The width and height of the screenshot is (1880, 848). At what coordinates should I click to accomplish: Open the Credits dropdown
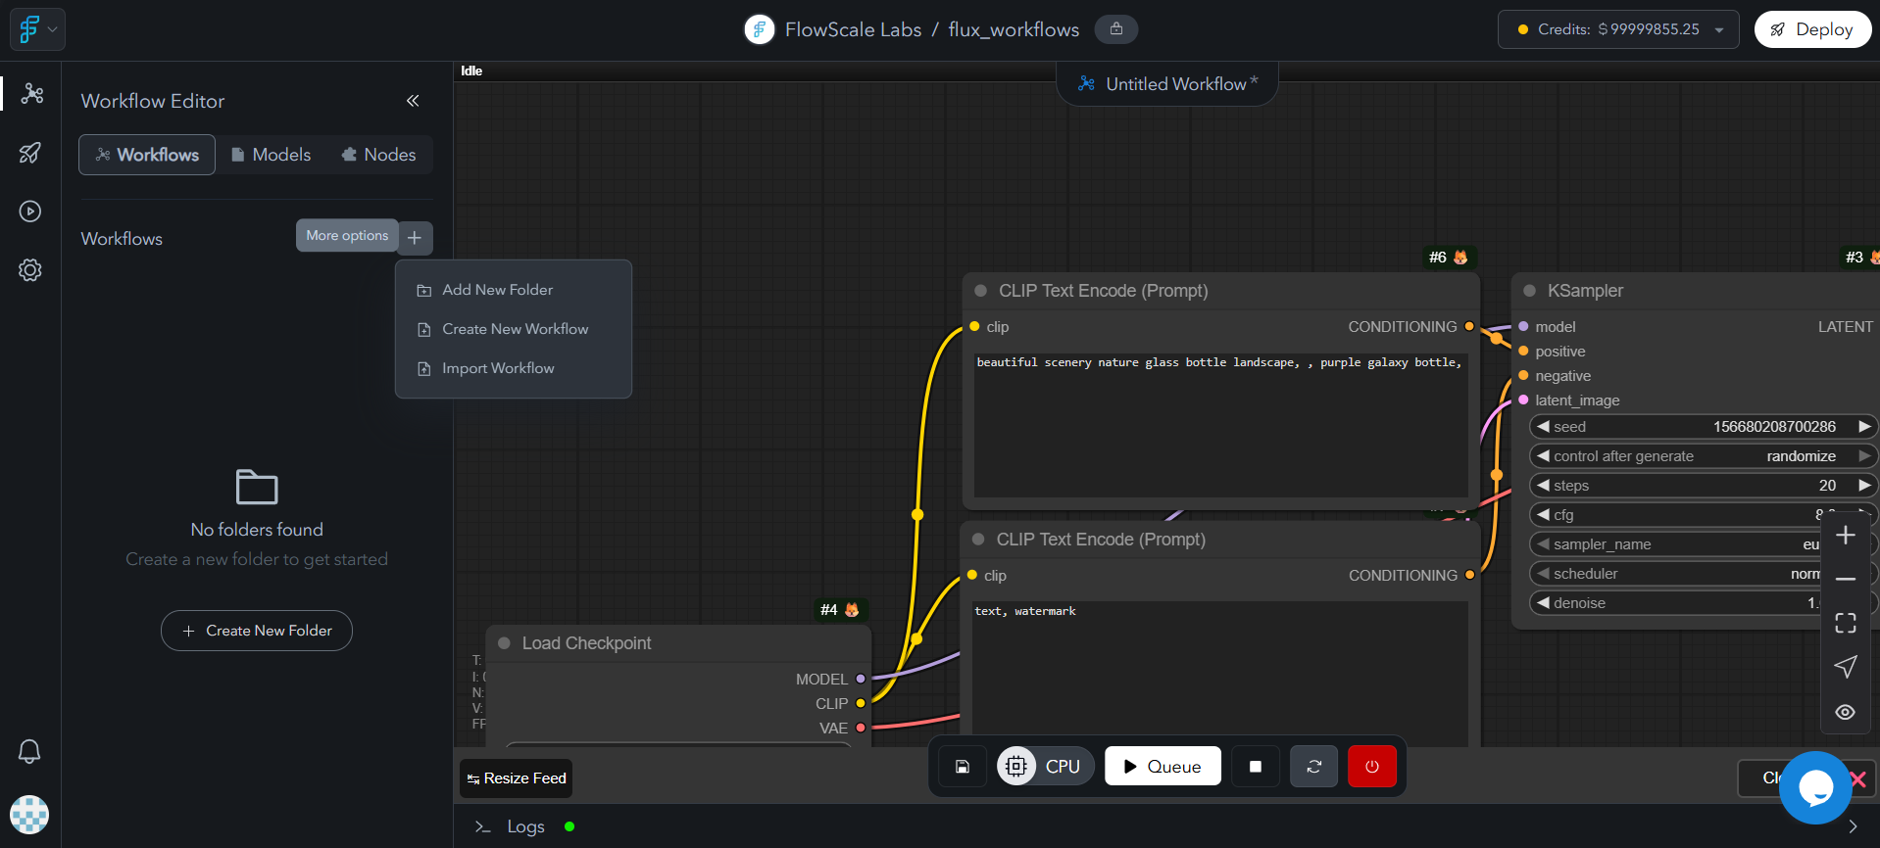click(x=1618, y=29)
